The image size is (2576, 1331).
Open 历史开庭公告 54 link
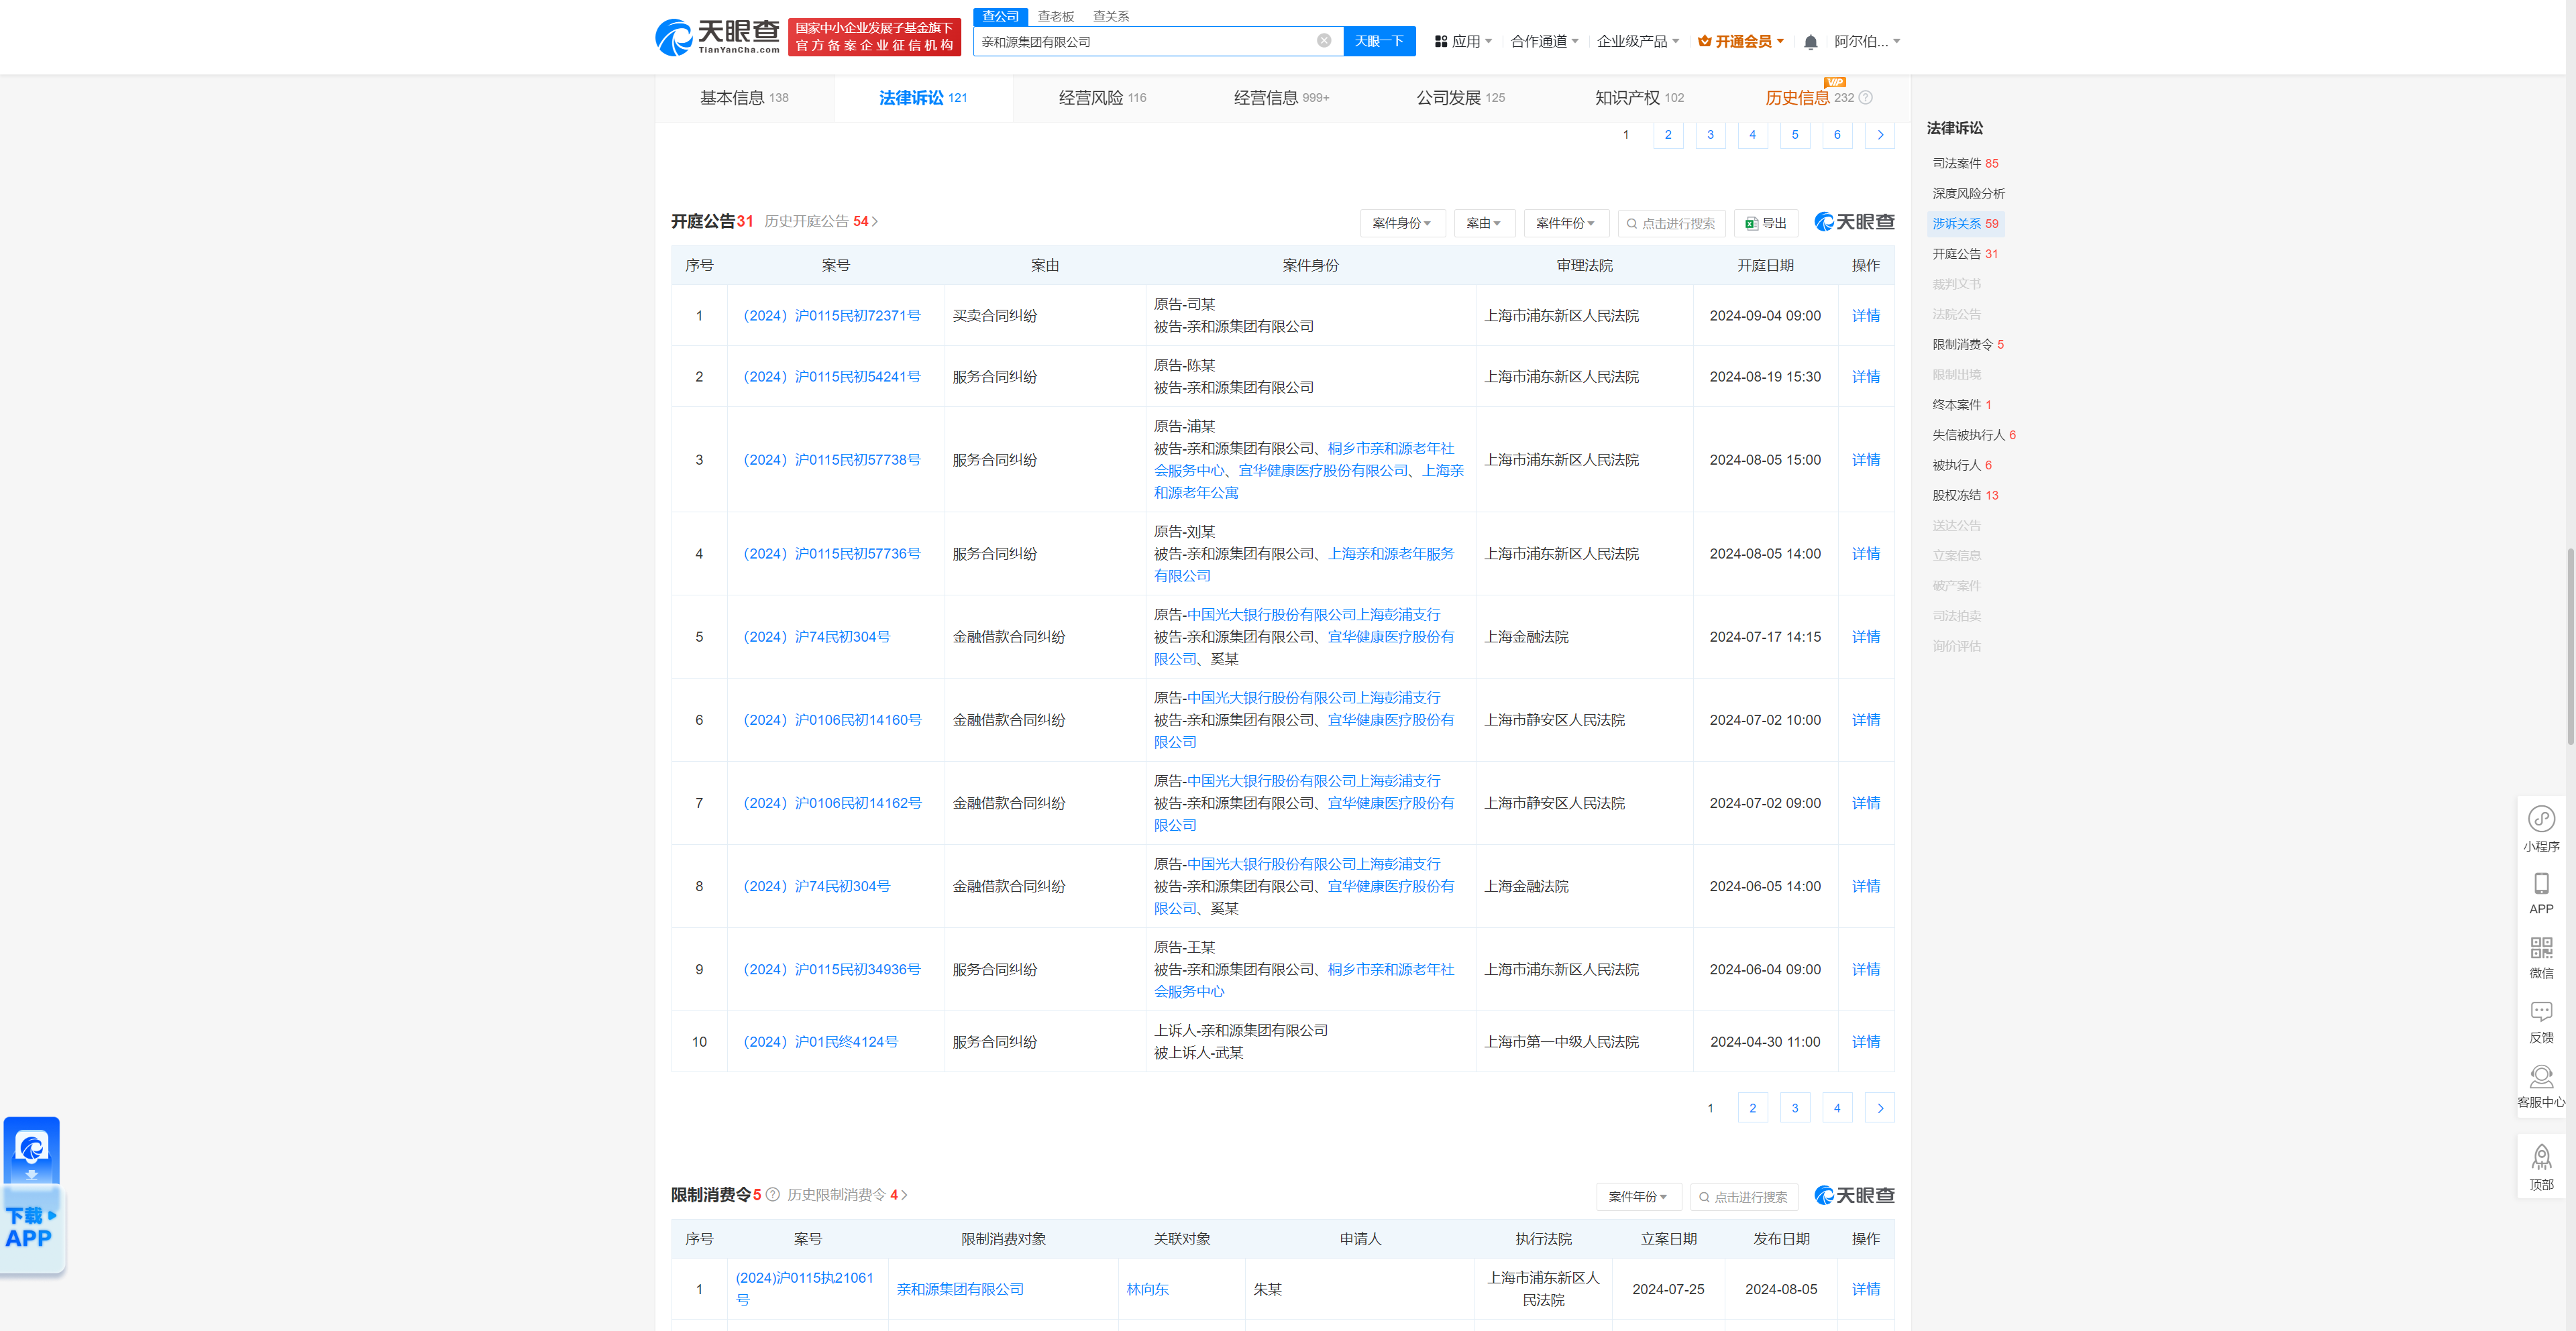[821, 222]
